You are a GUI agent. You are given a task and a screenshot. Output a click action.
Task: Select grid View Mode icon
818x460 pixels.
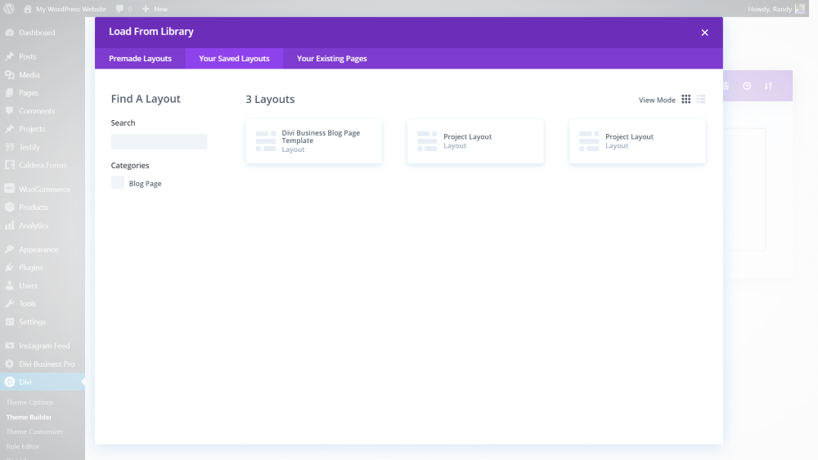pos(686,99)
